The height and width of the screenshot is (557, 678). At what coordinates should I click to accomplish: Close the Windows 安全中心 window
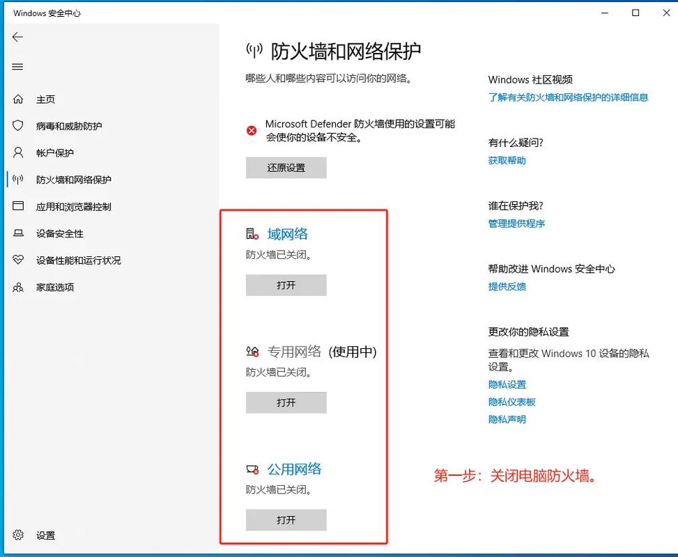[666, 13]
